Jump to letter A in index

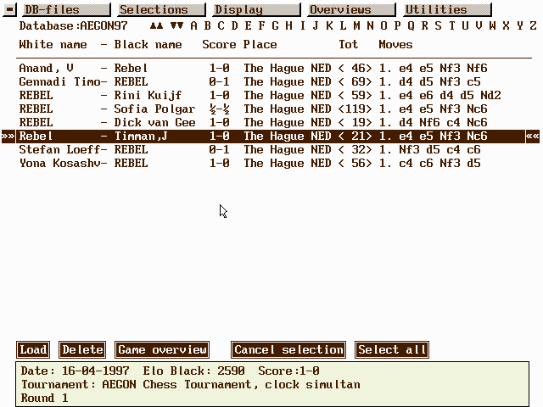[x=194, y=25]
